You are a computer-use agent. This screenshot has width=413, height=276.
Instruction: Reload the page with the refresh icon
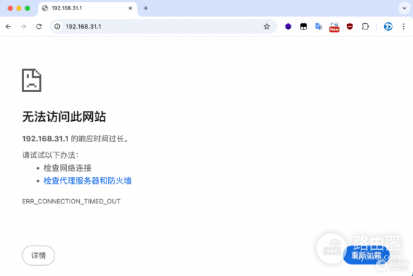tap(39, 27)
